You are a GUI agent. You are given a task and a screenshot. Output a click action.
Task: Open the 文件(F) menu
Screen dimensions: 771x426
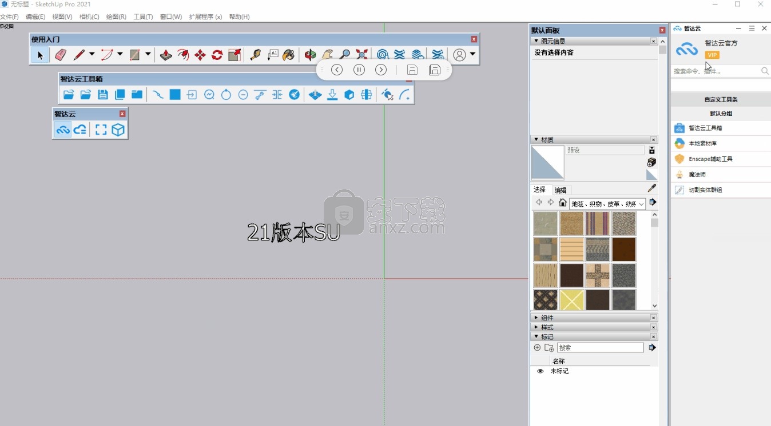9,17
